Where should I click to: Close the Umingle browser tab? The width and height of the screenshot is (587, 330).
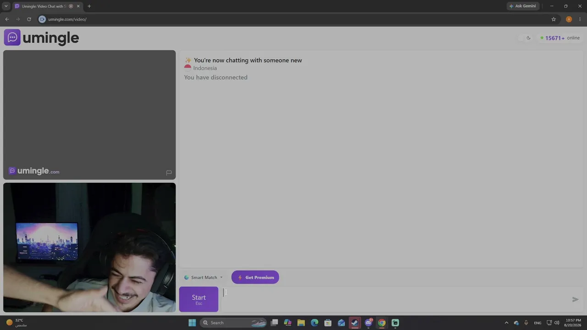tap(78, 6)
